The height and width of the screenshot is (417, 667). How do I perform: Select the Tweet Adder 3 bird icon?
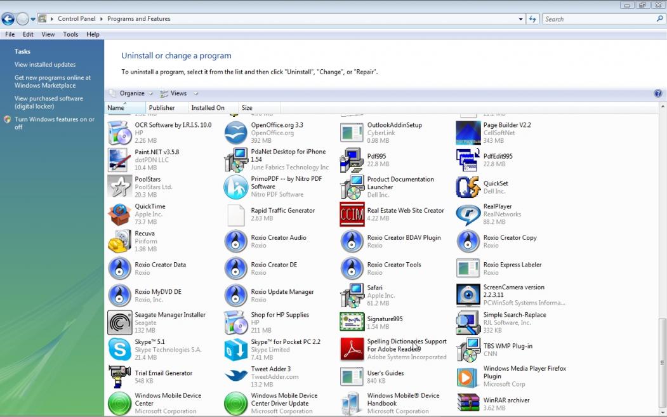click(235, 376)
